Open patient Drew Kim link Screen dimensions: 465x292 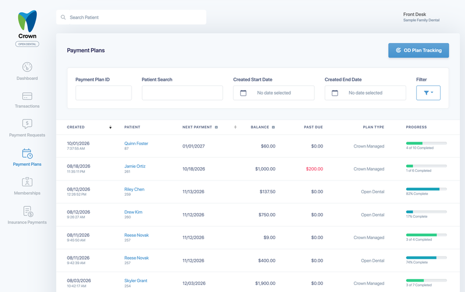click(133, 212)
